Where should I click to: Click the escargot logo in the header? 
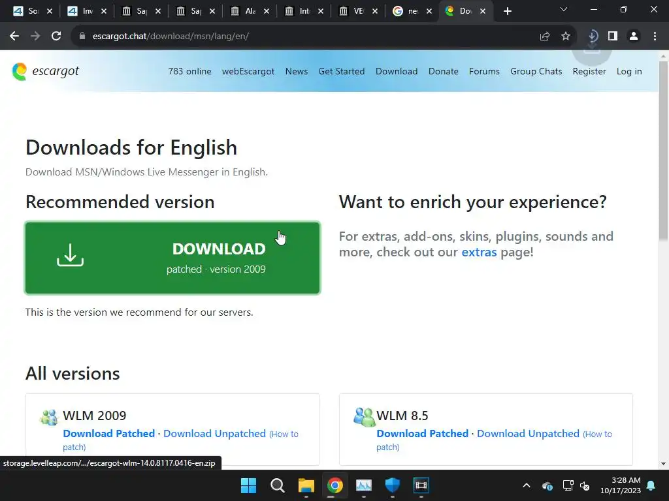click(x=45, y=71)
